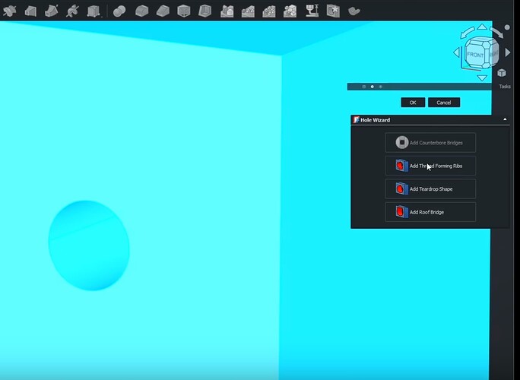Screen dimensions: 520x380
Task: Roll view counter-clockwise with the curved left arrow
Action: tap(467, 33)
